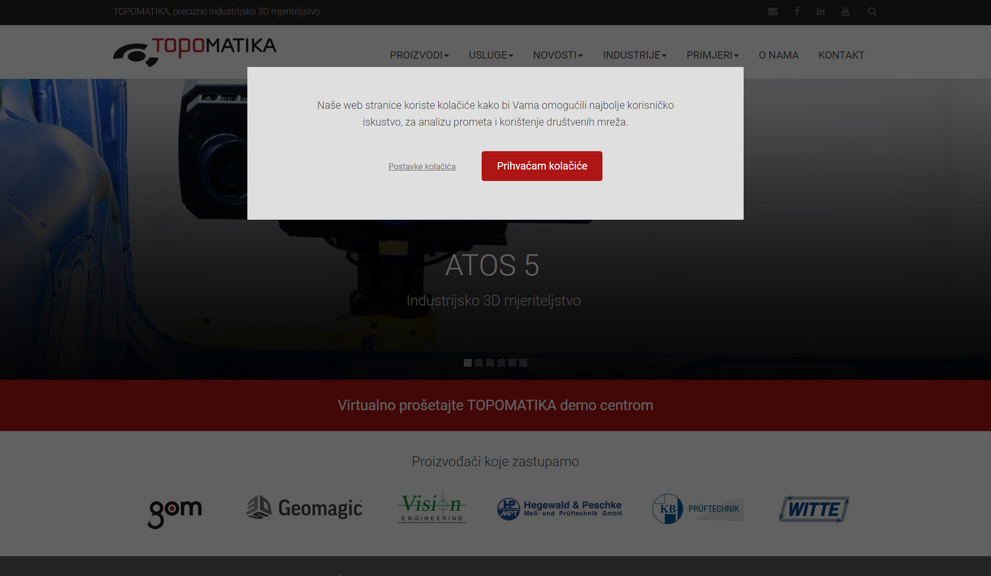Open the email envelope icon in top bar

click(x=772, y=12)
